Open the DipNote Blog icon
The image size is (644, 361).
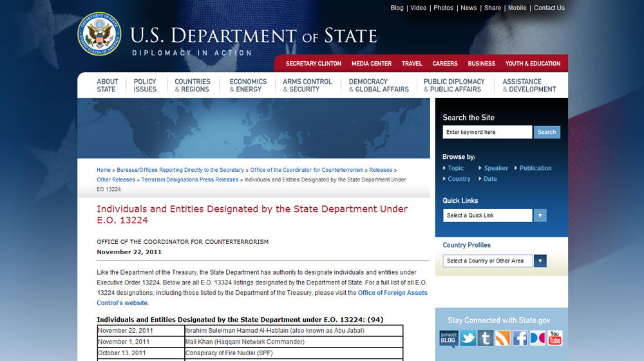point(449,338)
